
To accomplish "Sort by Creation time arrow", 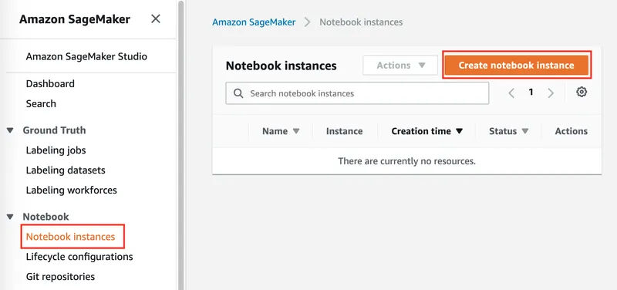I will coord(459,131).
